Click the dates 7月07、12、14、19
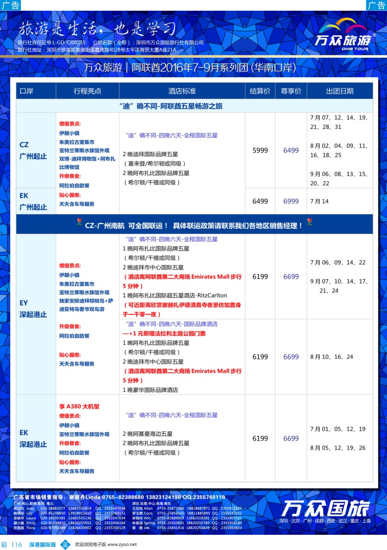 tap(339, 118)
